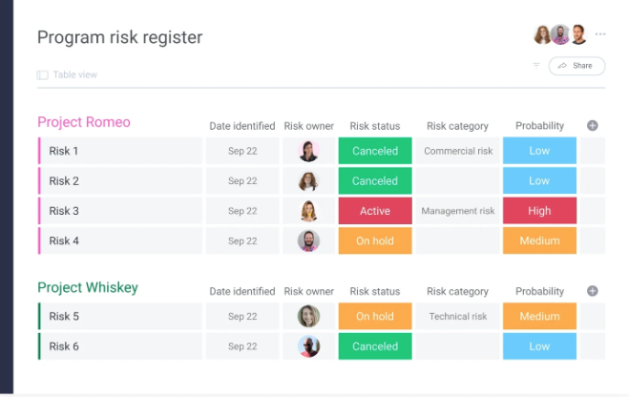Click Management risk category cell
The image size is (629, 397).
[458, 211]
